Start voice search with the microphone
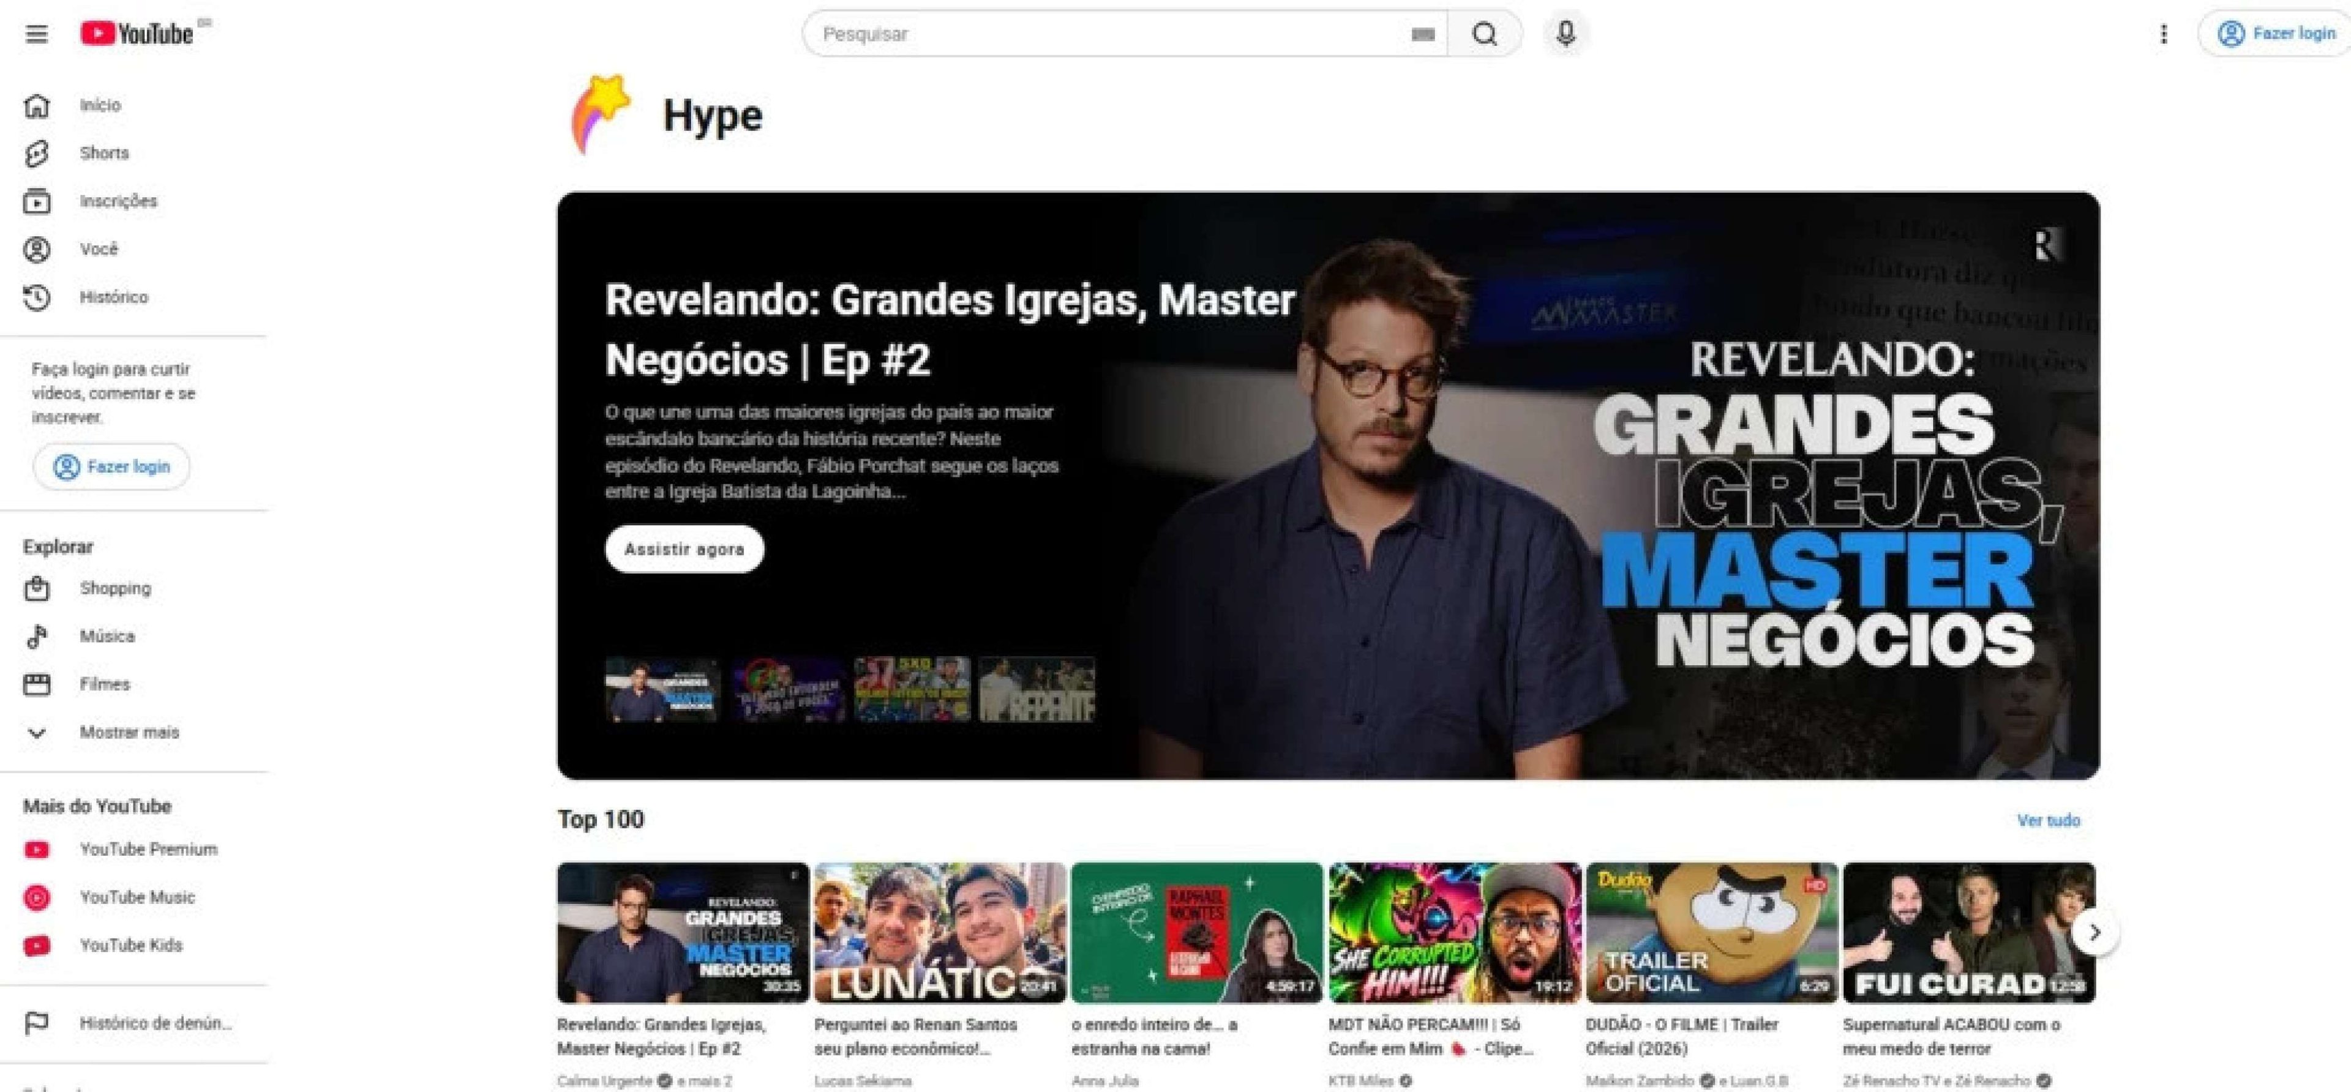This screenshot has height=1092, width=2351. (1565, 35)
